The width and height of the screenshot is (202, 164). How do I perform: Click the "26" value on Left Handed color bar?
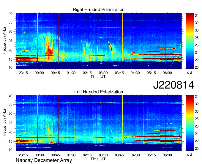coord(197,126)
